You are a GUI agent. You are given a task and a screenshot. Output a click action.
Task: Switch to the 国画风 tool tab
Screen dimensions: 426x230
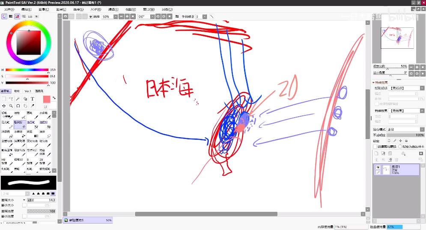(x=39, y=91)
